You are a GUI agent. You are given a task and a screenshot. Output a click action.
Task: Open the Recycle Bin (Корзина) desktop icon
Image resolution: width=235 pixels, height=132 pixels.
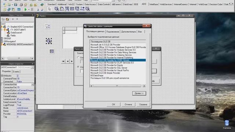tap(227, 125)
